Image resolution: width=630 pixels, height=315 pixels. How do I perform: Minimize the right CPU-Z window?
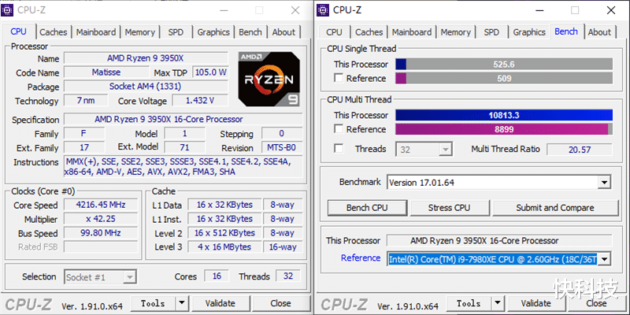coord(539,10)
